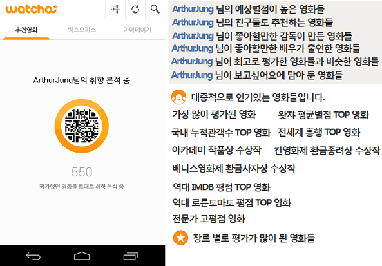Viewport: 382px width, 266px height.
Task: Click the orange star genre icon
Action: tap(180, 238)
